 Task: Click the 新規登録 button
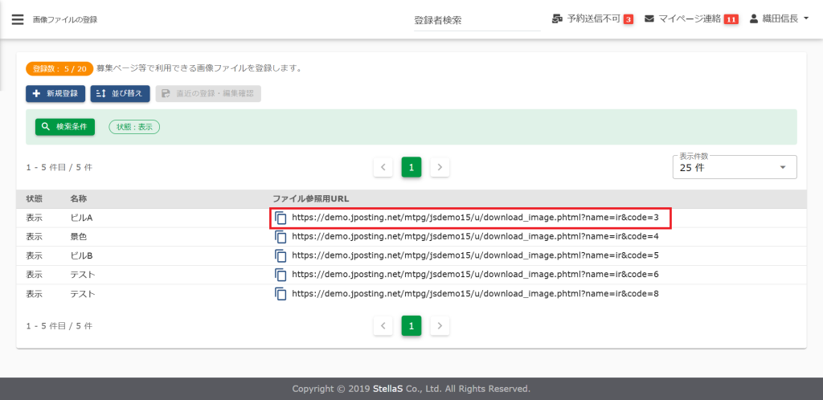click(55, 94)
